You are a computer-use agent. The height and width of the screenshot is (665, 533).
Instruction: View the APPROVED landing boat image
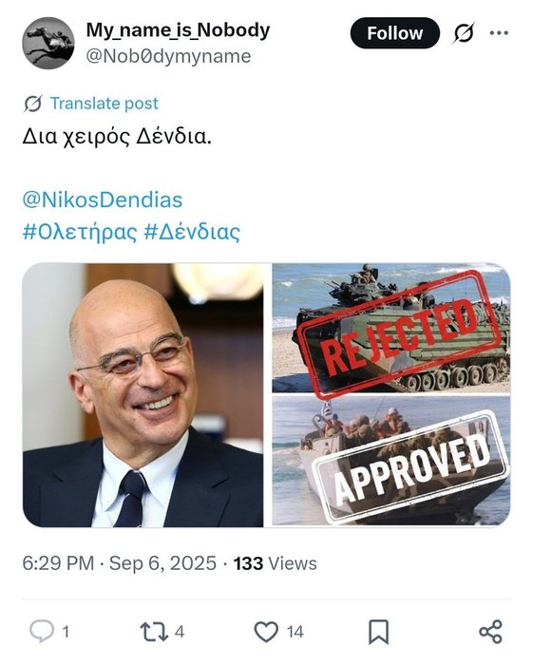pos(390,462)
